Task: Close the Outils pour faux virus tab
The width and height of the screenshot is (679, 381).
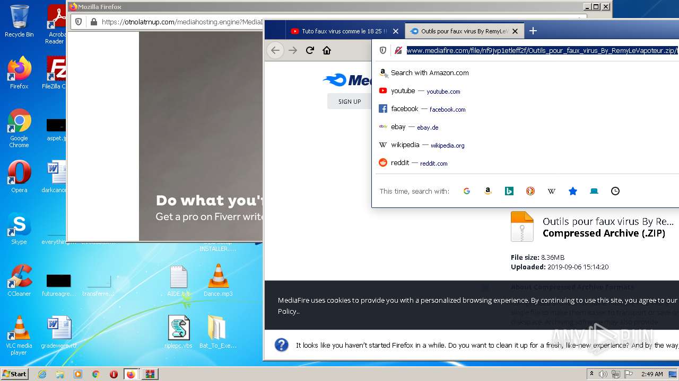Action: [515, 31]
